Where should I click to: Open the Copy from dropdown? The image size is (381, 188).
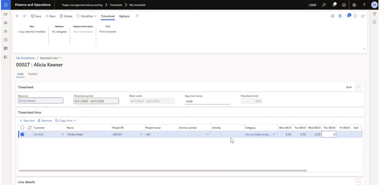pyautogui.click(x=66, y=120)
